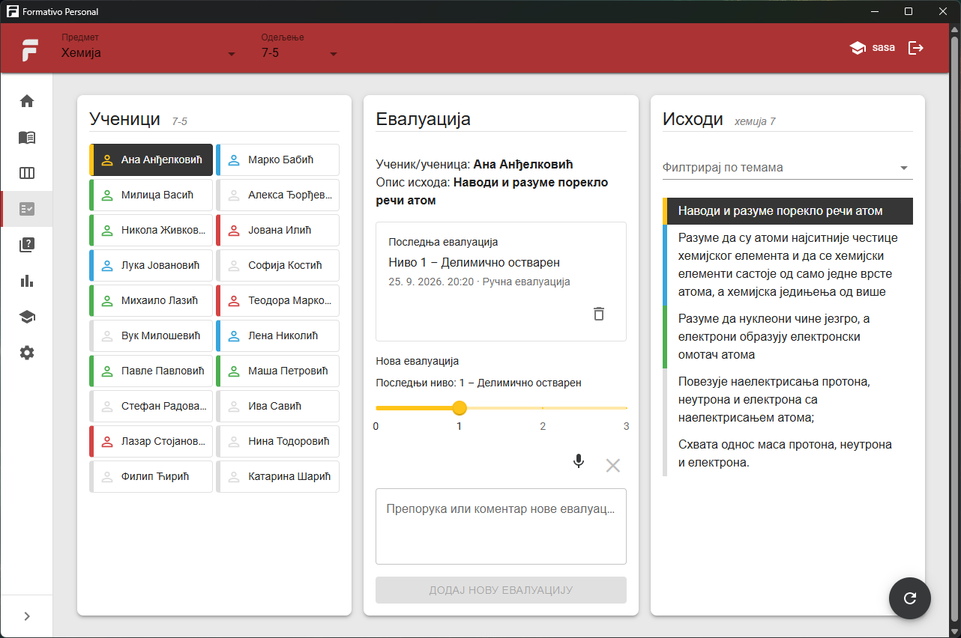961x638 pixels.
Task: Click the Formativo logo in header
Action: 30,50
